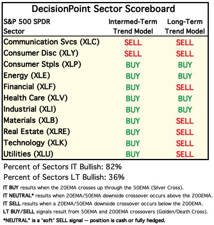Screen dimensions: 214x225
Task: Select the Communication Svcs (XLC) row label
Action: tap(51, 42)
